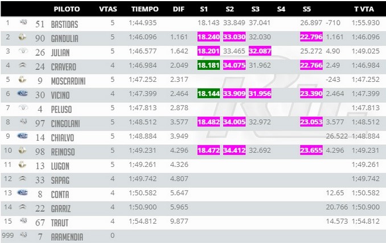Click the Renault logo beside GANDULIA
The width and height of the screenshot is (386, 243).
22,37
